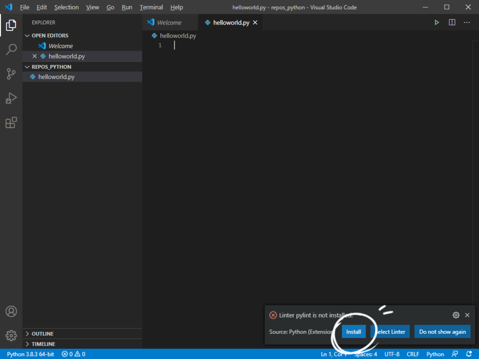The height and width of the screenshot is (359, 479).
Task: Open helloworld.py in REPOS_PYTHON folder
Action: click(82, 77)
